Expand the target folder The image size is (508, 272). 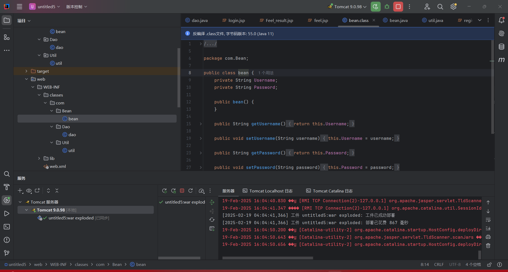[x=26, y=71]
